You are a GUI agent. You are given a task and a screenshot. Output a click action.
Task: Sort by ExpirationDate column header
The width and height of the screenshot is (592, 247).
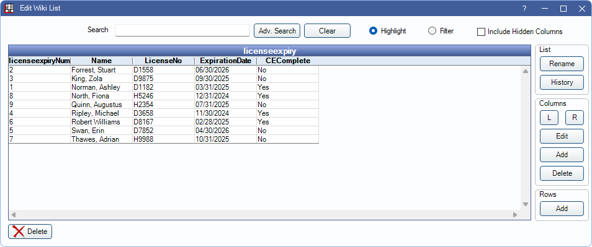click(x=225, y=61)
